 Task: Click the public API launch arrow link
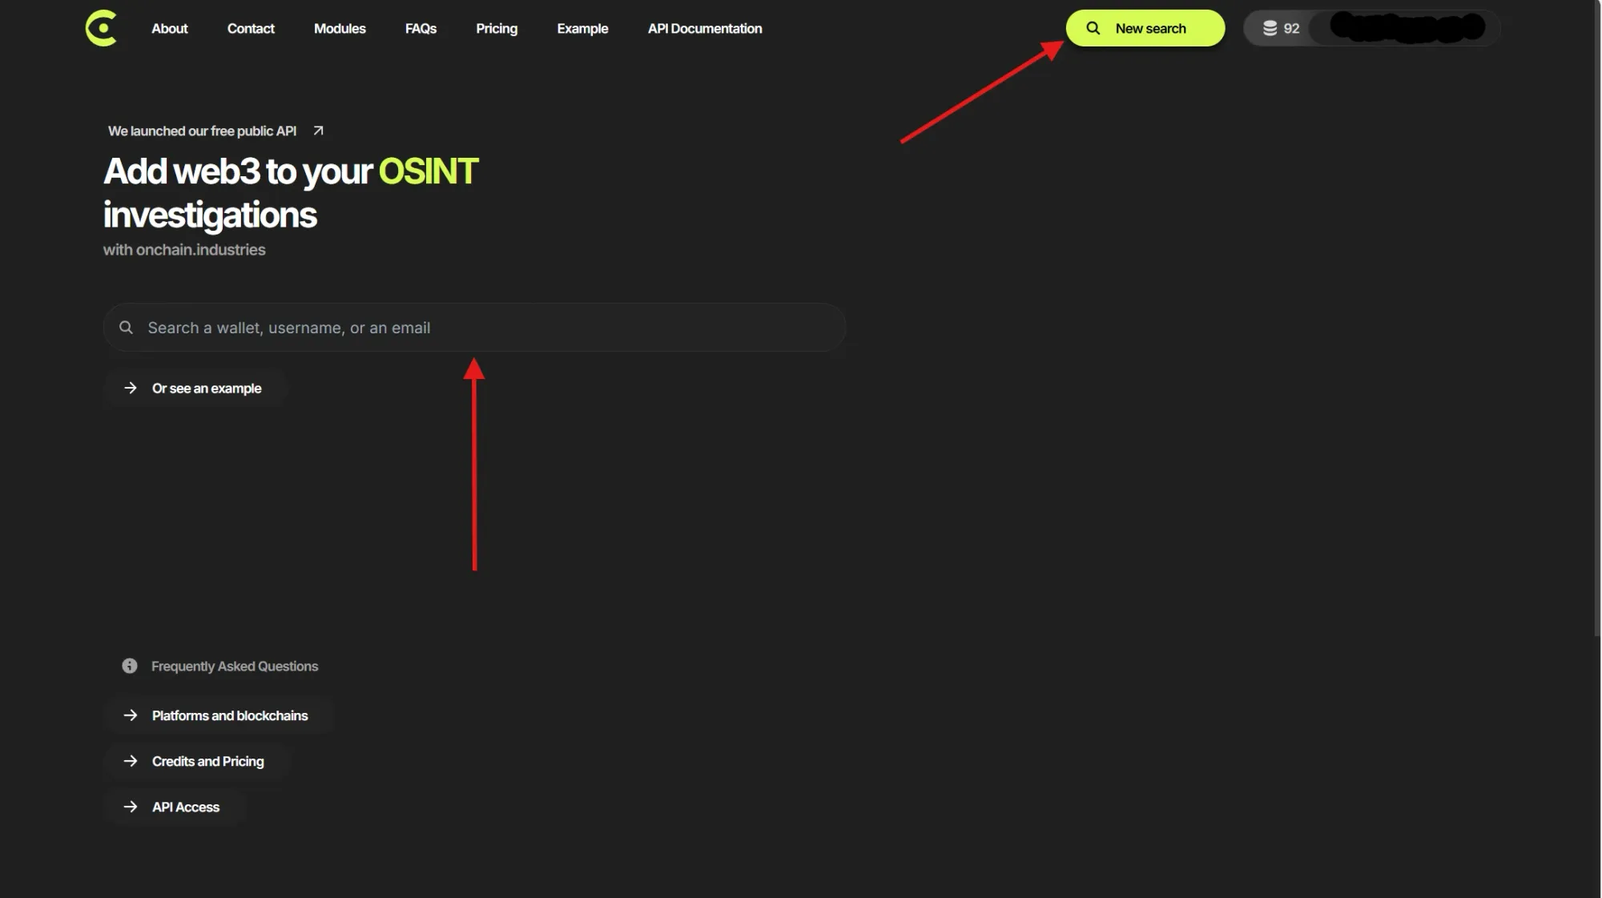(318, 131)
